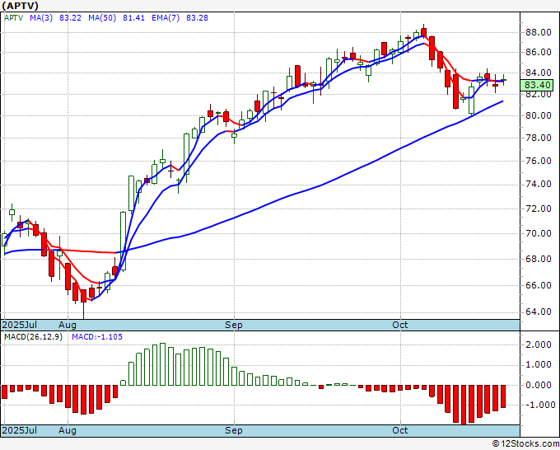Click Oct on the MACD date axis

point(400,430)
